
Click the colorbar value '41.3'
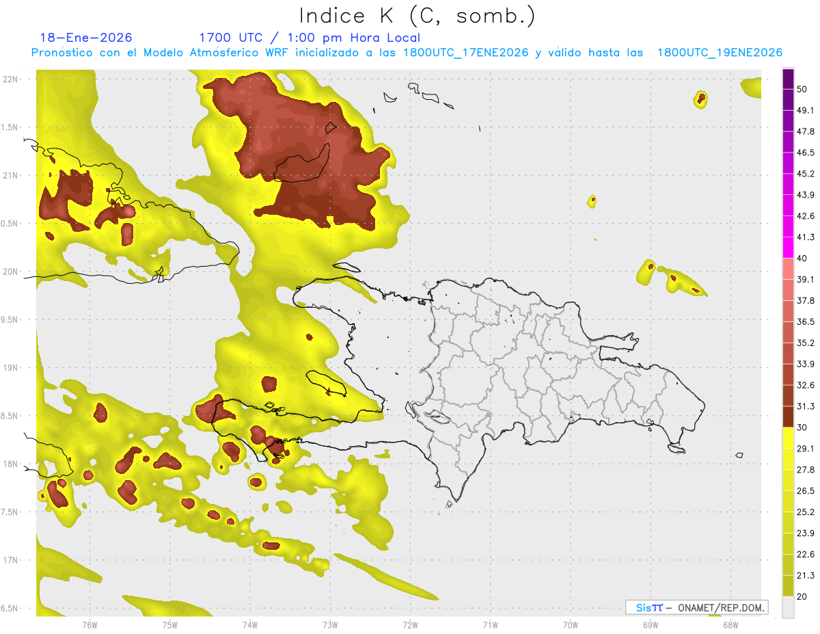pyautogui.click(x=806, y=237)
